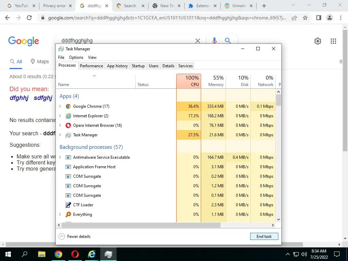Open File Explorer from the taskbar
Screen dimensions: 348x261
tap(41, 254)
